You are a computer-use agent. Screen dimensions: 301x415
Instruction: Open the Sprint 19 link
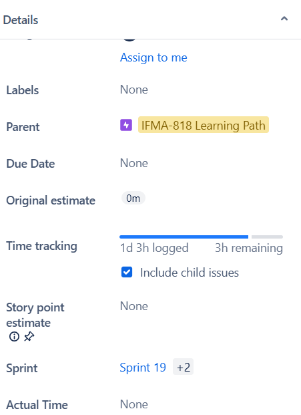coord(143,368)
